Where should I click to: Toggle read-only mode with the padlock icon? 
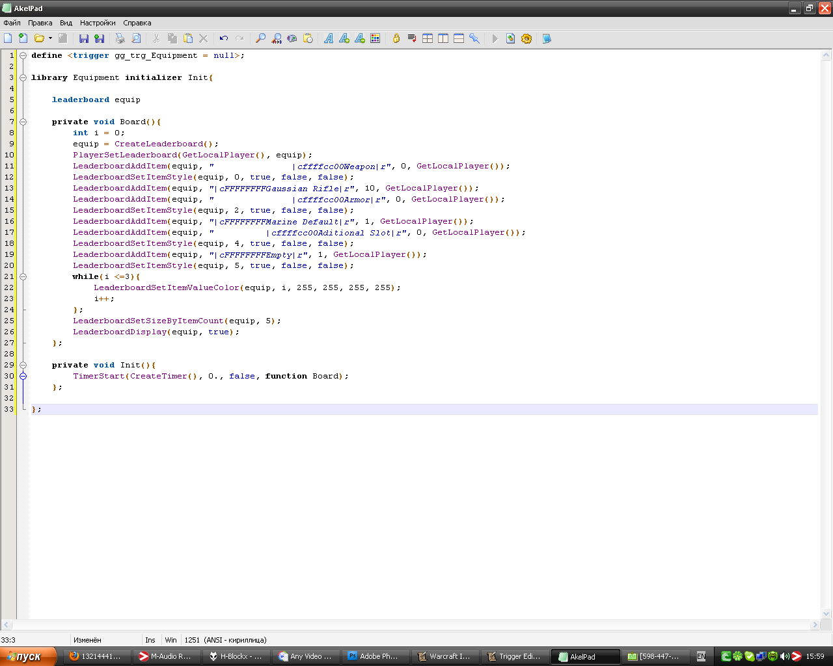point(396,39)
